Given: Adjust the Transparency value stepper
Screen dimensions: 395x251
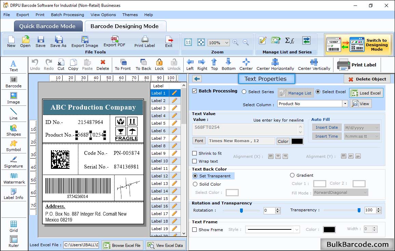Looking at the screenshot, I should [378, 210].
